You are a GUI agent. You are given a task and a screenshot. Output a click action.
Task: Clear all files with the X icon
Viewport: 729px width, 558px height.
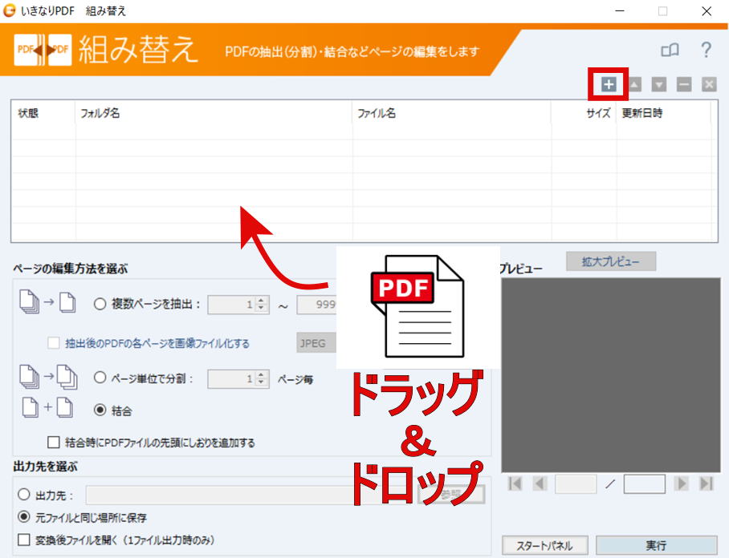(x=708, y=84)
